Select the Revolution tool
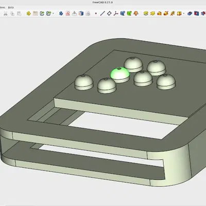The image size is (206, 206). coord(152,13)
